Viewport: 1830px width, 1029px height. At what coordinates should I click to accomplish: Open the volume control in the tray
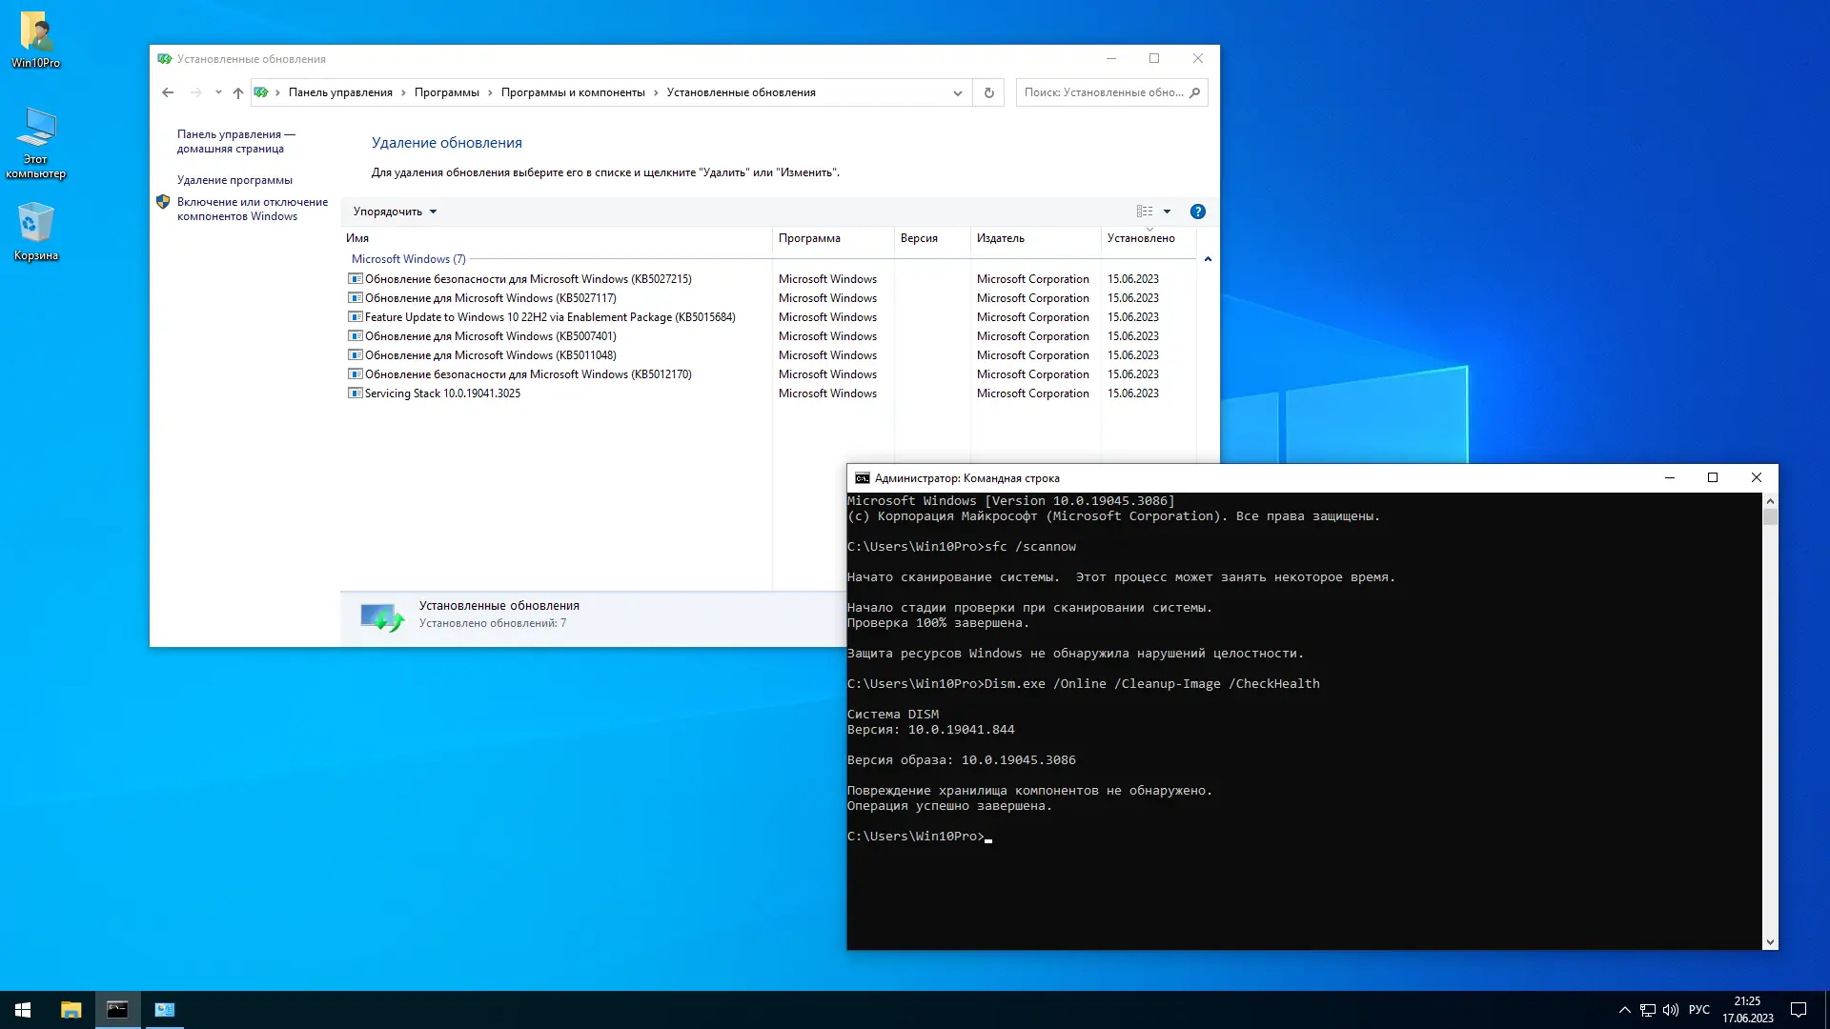click(1671, 1009)
